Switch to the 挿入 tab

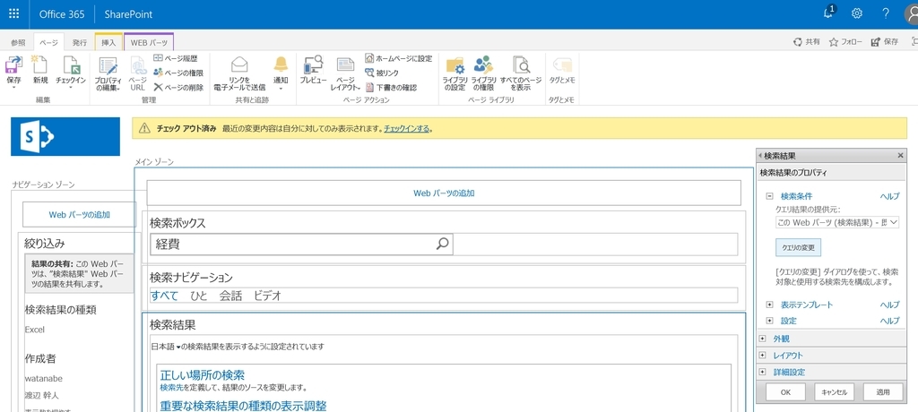(108, 43)
